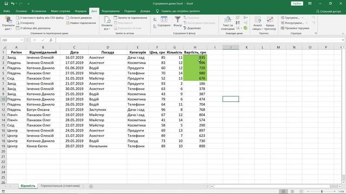Open Аналіз «якщо» what-if analysis
346x194 pixels.
[257, 23]
